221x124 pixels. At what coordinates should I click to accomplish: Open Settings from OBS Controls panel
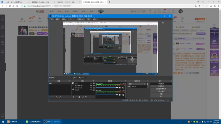(161, 94)
